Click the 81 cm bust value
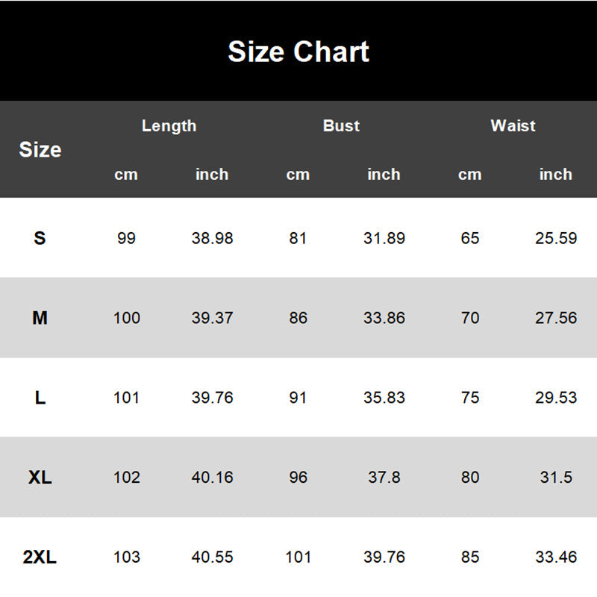Screen dimensions: 597x597 [298, 239]
